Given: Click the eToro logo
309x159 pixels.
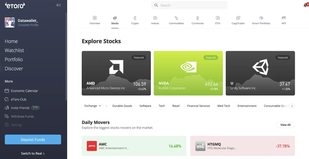Looking at the screenshot, I should coord(15,6).
